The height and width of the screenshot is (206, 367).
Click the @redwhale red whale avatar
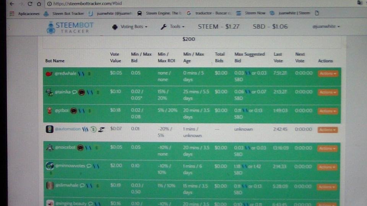tap(49, 74)
